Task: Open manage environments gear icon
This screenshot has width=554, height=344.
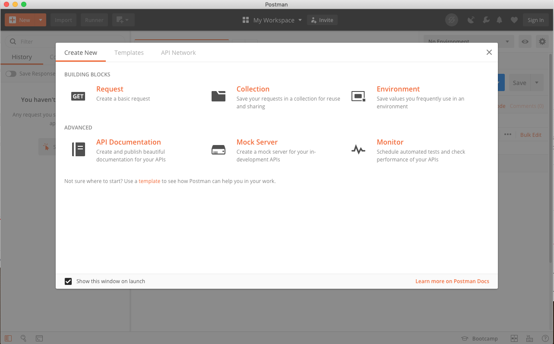Action: pyautogui.click(x=542, y=41)
